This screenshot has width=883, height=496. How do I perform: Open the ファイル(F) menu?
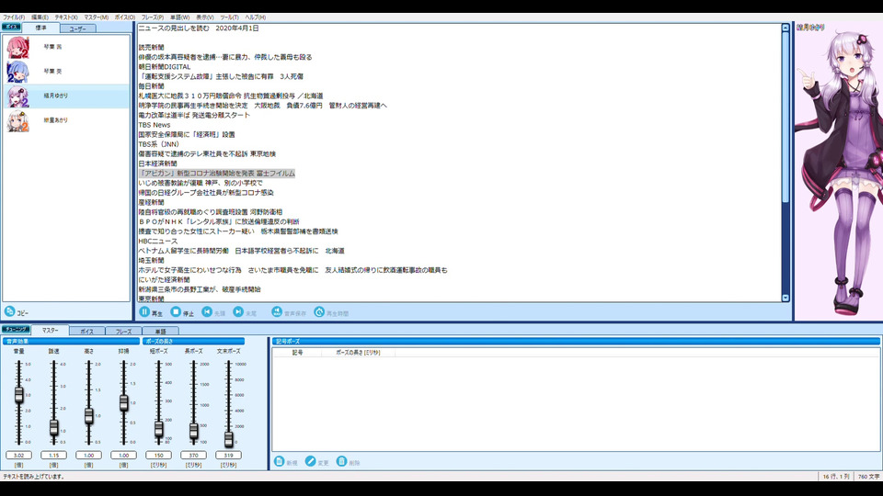pyautogui.click(x=14, y=17)
